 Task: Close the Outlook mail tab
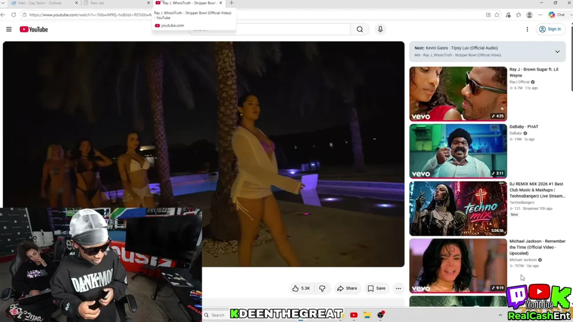click(x=76, y=3)
